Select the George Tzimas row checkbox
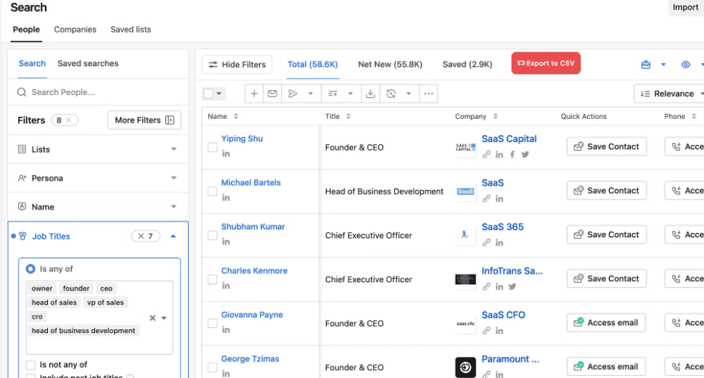This screenshot has width=704, height=378. [213, 367]
